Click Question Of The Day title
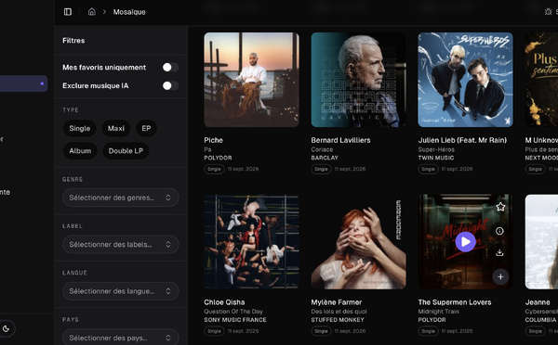 point(233,312)
